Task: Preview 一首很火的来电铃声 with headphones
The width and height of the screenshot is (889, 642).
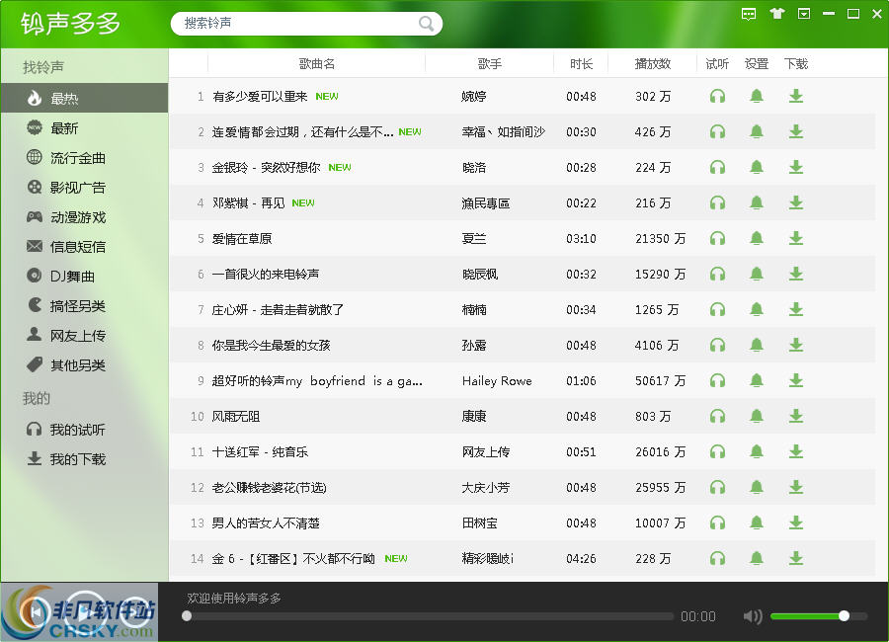Action: (717, 275)
